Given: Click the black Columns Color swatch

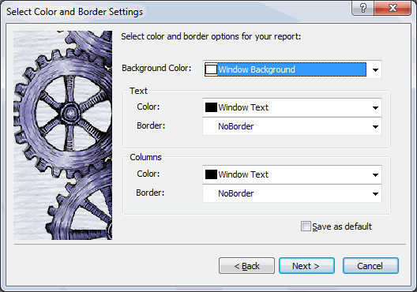Looking at the screenshot, I should (211, 174).
